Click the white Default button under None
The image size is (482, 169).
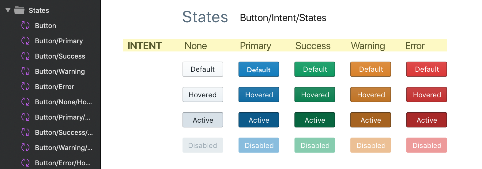(x=203, y=69)
